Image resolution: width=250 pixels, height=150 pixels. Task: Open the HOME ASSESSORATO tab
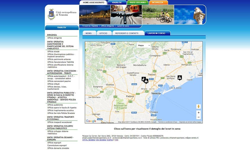(x=93, y=2)
